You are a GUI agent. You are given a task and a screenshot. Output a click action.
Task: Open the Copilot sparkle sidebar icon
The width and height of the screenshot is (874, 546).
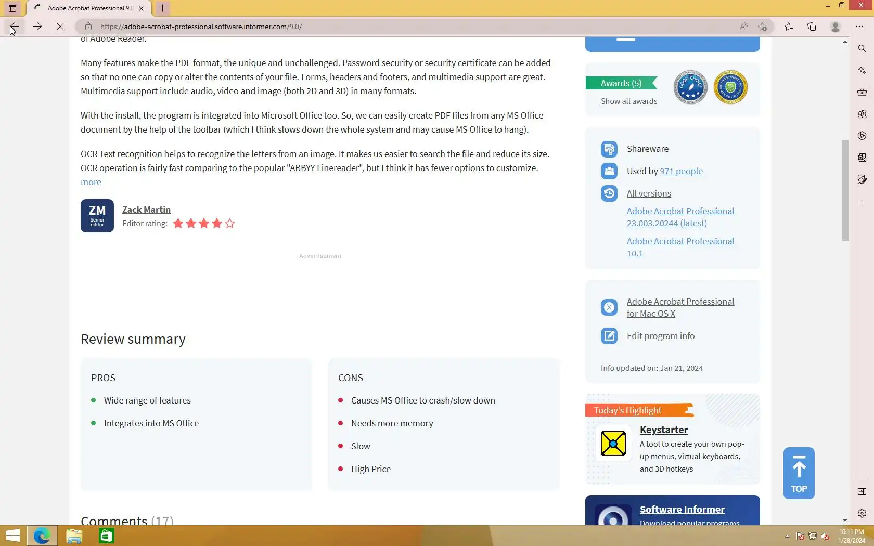tap(862, 70)
